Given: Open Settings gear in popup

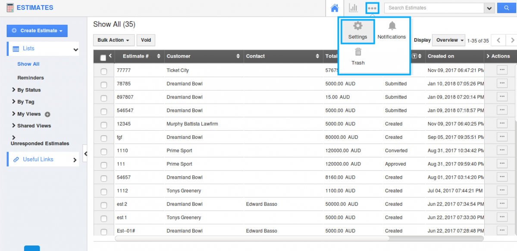Looking at the screenshot, I should click(358, 31).
